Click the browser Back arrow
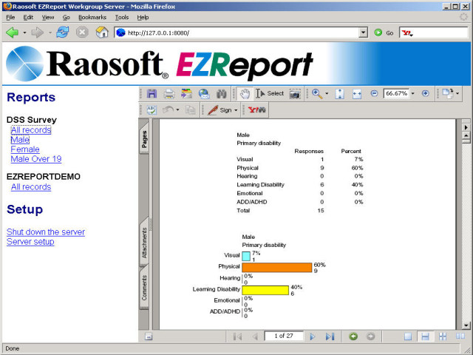 (13, 33)
